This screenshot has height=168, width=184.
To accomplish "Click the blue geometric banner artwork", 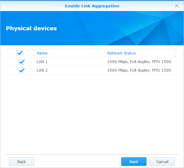I will pyautogui.click(x=129, y=28).
